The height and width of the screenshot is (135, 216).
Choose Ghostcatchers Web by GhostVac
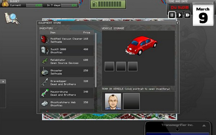(67, 103)
